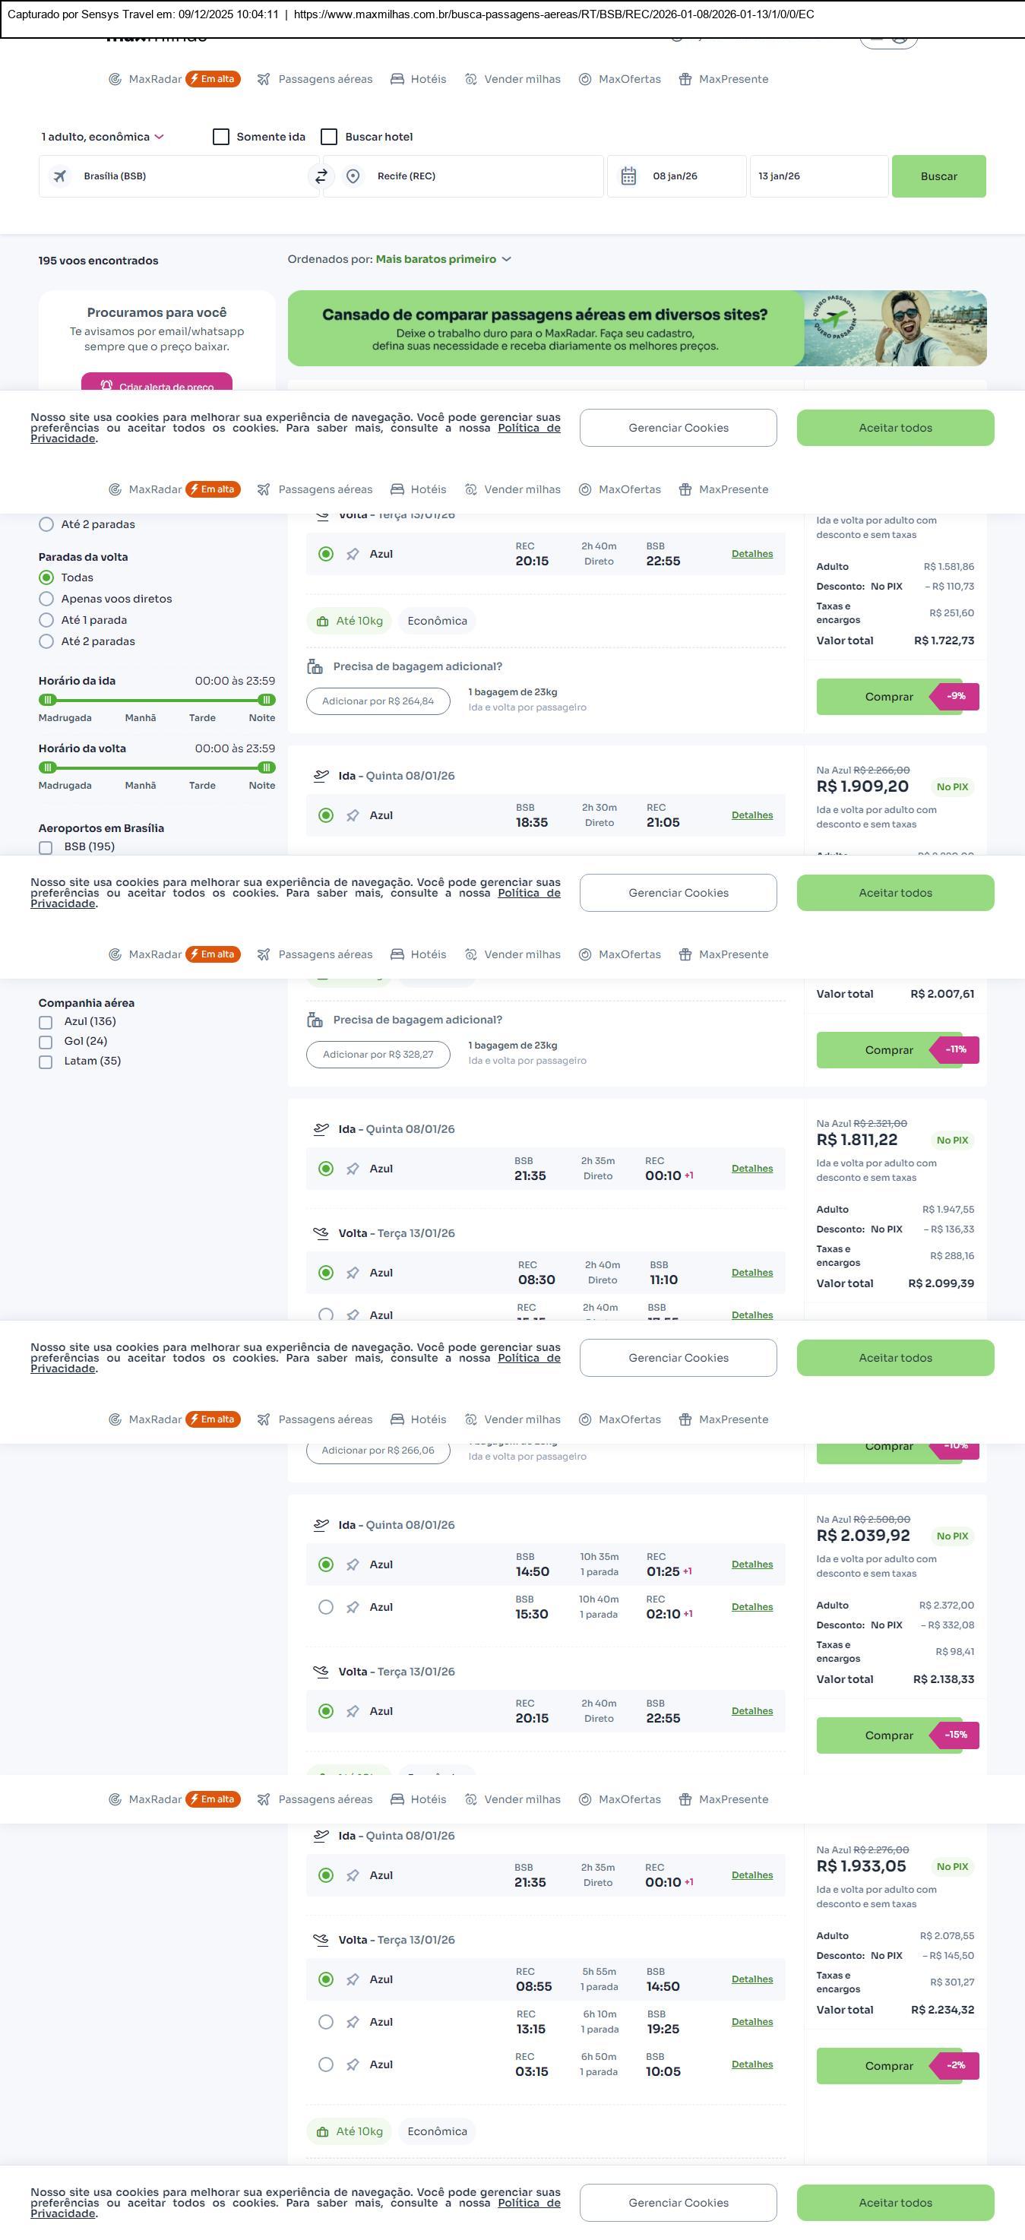
Task: Go to the MaxPresente section
Action: pos(723,79)
